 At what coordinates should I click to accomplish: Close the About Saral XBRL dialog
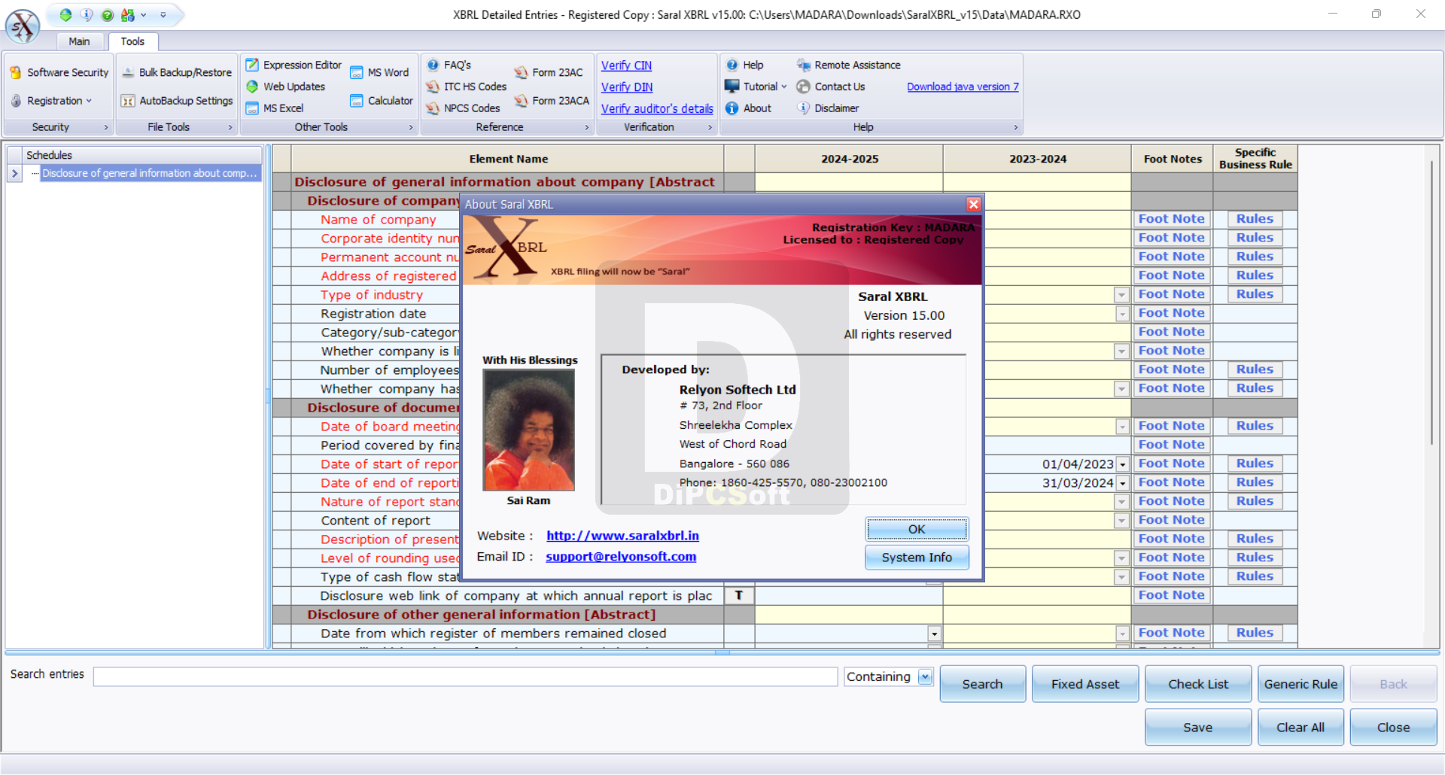click(x=973, y=204)
